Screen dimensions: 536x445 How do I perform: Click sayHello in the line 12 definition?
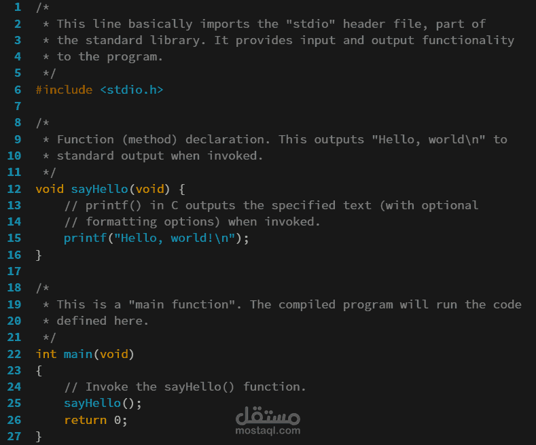[100, 188]
